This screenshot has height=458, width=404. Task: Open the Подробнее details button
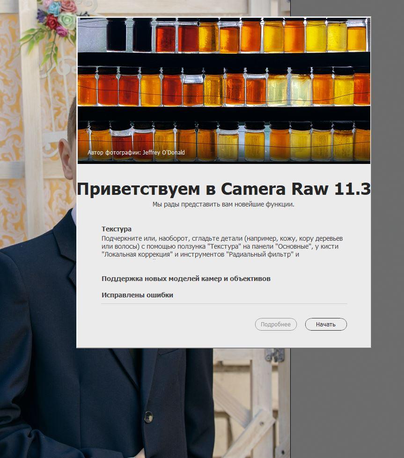(276, 324)
